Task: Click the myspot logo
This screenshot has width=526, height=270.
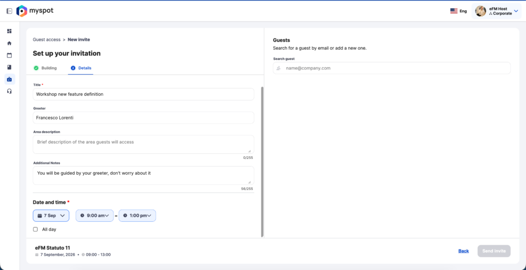Action: tap(35, 11)
